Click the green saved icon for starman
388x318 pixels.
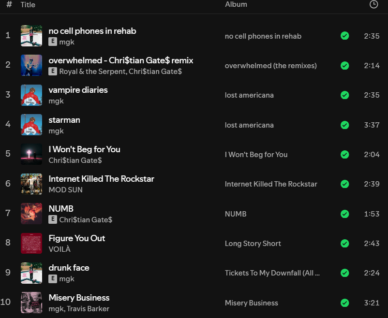(344, 125)
